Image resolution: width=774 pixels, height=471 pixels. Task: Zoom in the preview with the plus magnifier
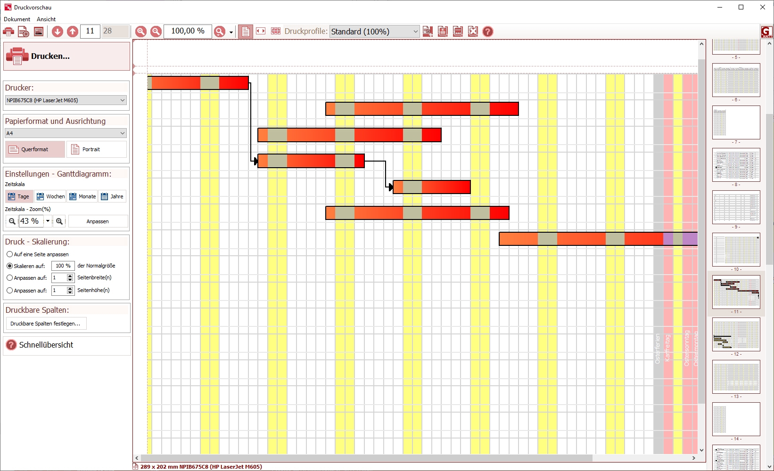tap(141, 32)
